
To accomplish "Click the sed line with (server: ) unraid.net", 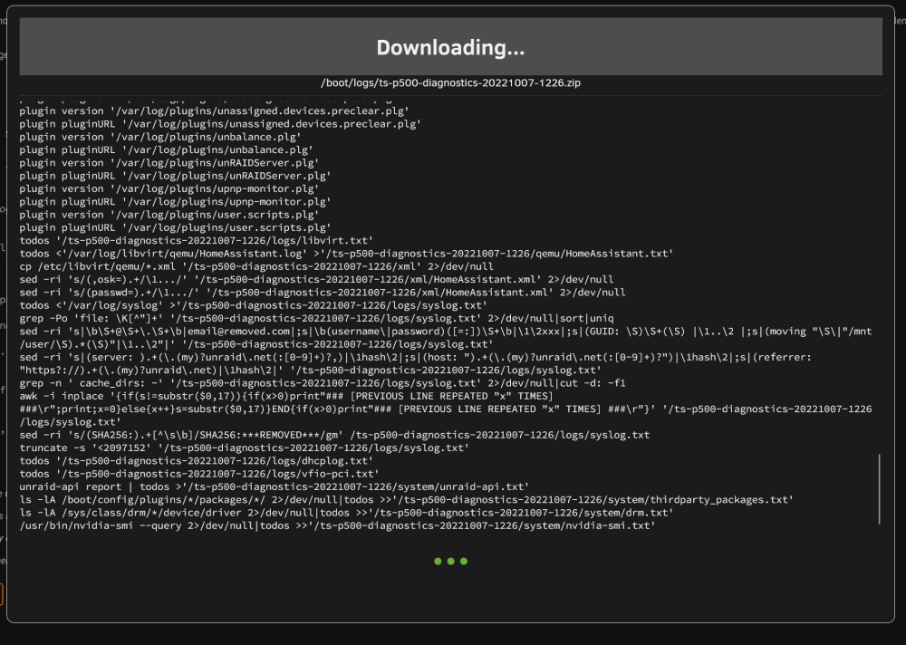I will pos(416,363).
